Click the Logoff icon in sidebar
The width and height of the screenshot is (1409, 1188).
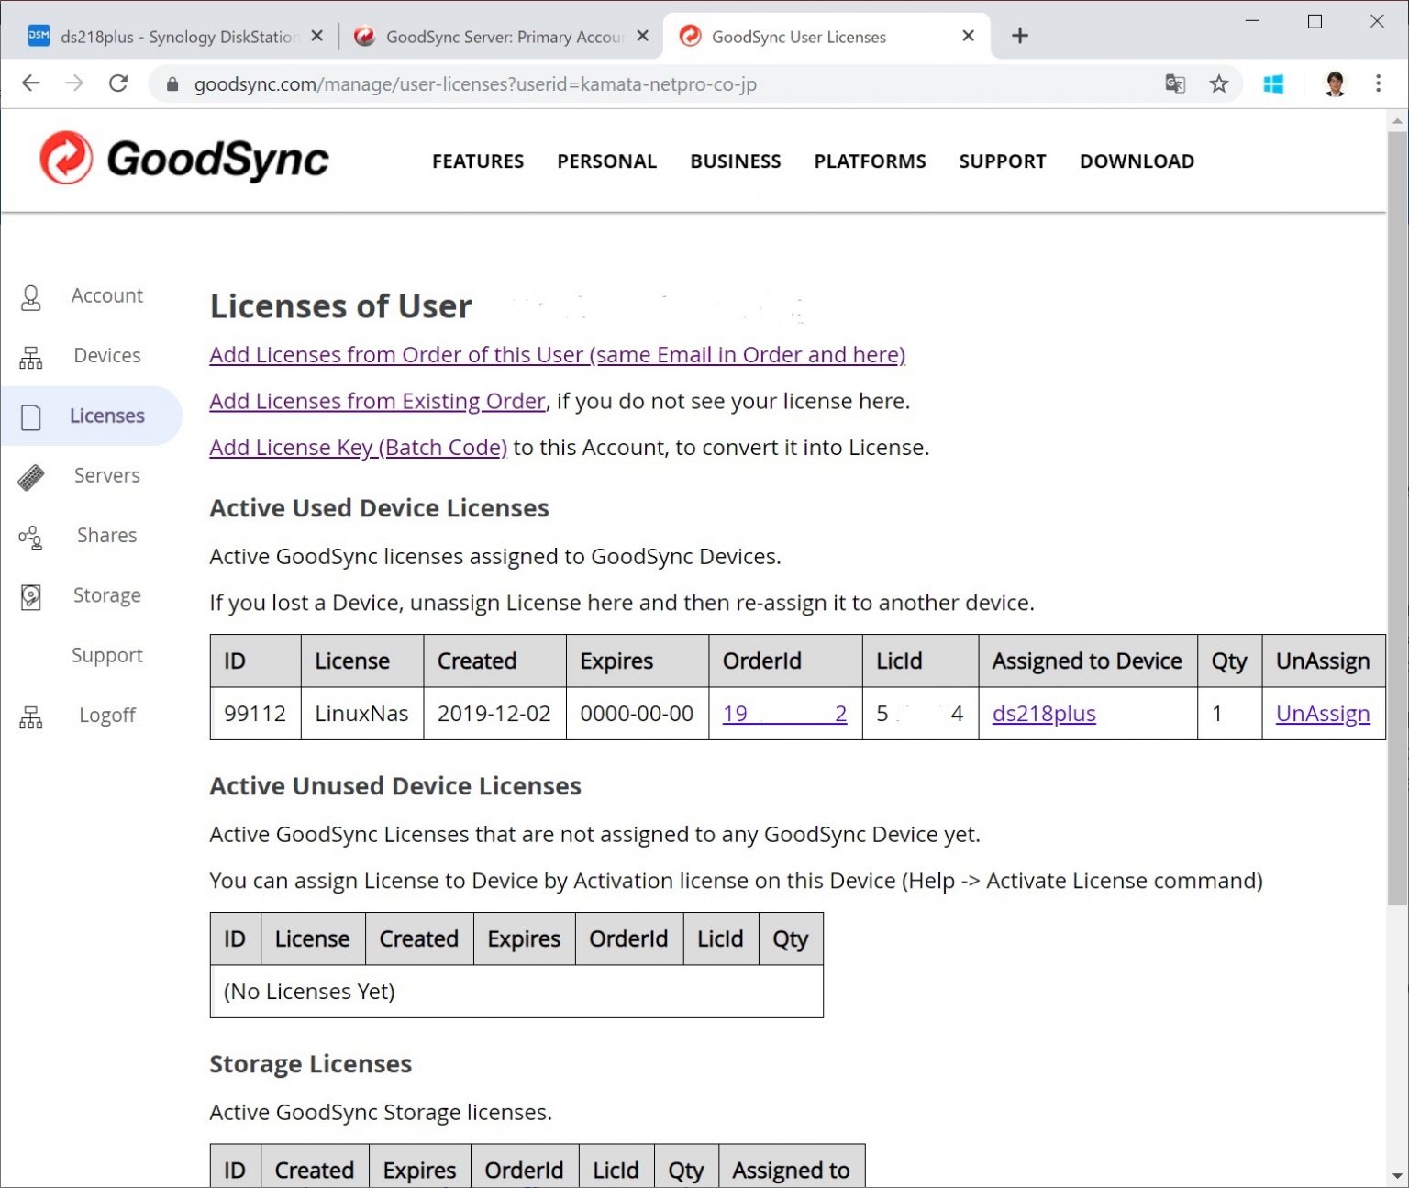(31, 716)
